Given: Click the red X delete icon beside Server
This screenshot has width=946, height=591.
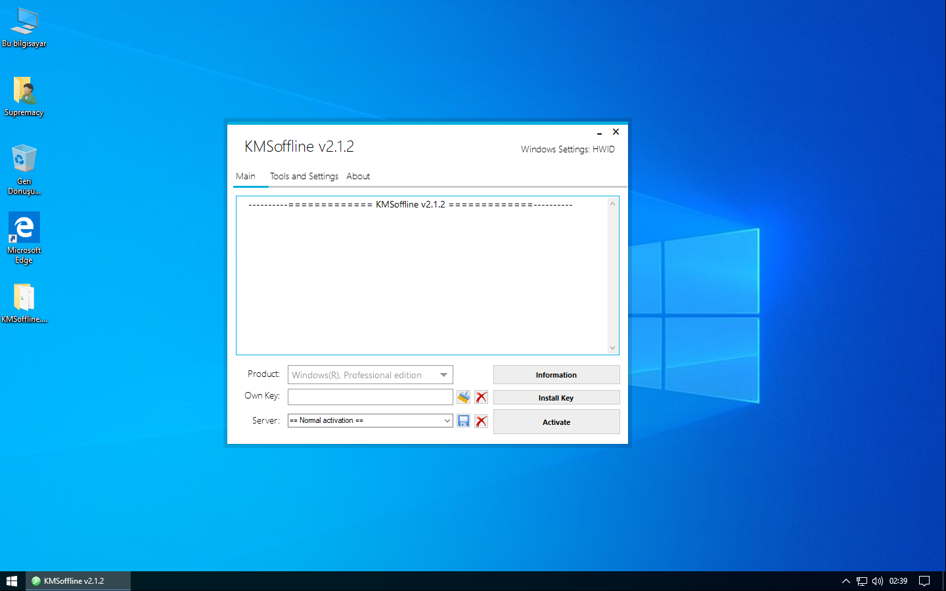Looking at the screenshot, I should pyautogui.click(x=482, y=421).
